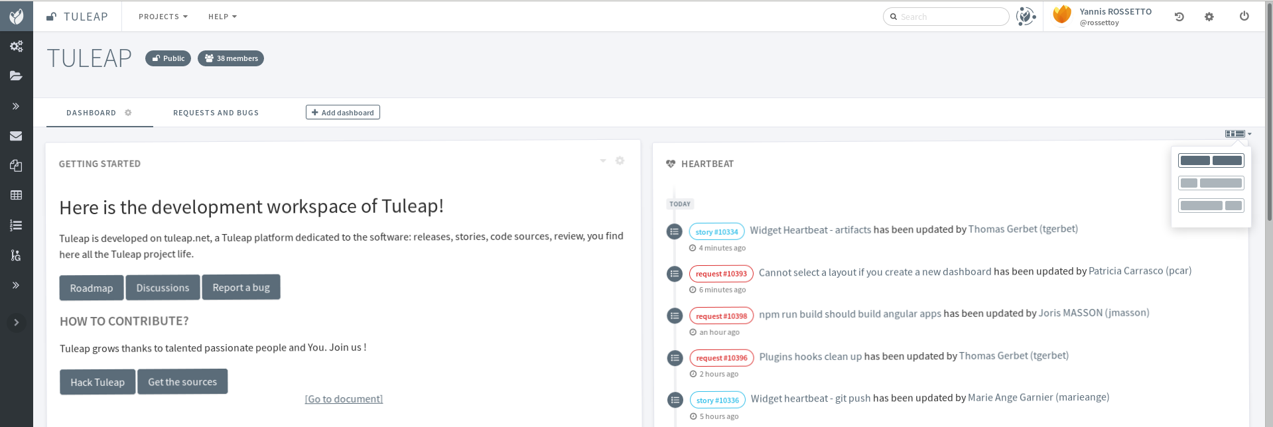Viewport: 1273px width, 427px height.
Task: Click the orange tulip user avatar
Action: (x=1062, y=15)
